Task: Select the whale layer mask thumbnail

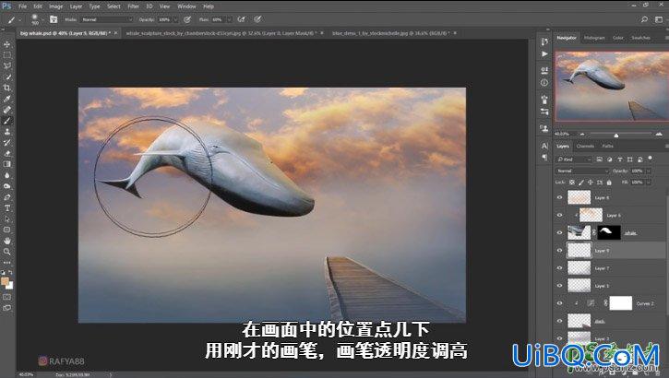Action: point(609,232)
